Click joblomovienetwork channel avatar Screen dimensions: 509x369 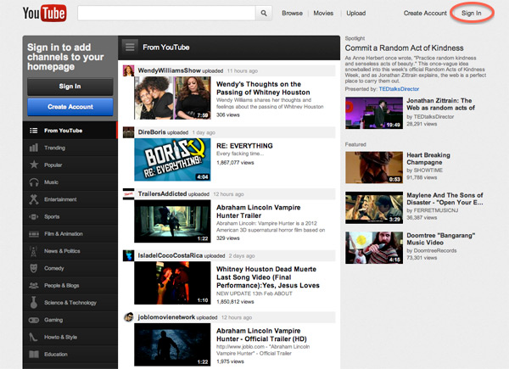(x=129, y=317)
